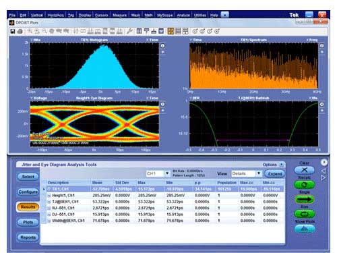Click upper round icon beside Bathtub plot
The image size is (337, 253).
pyautogui.click(x=321, y=105)
